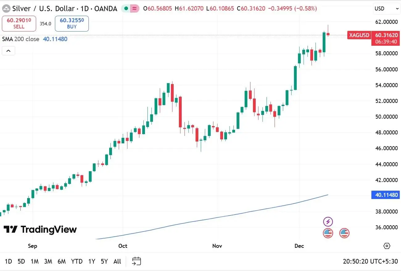Select the 1D time range
The image size is (401, 271).
pyautogui.click(x=8, y=261)
